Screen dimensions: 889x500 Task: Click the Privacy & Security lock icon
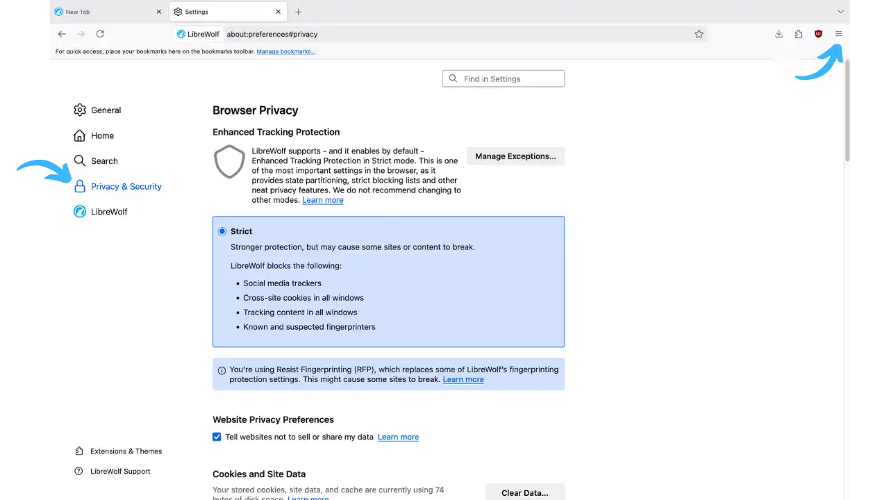point(80,186)
